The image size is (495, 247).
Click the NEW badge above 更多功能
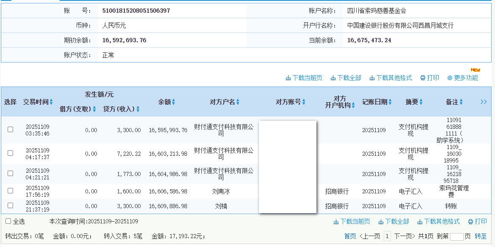point(476,69)
